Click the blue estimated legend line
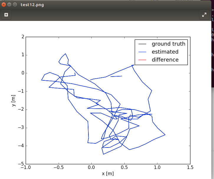Image resolution: width=214 pixels, height=179 pixels. pyautogui.click(x=142, y=52)
